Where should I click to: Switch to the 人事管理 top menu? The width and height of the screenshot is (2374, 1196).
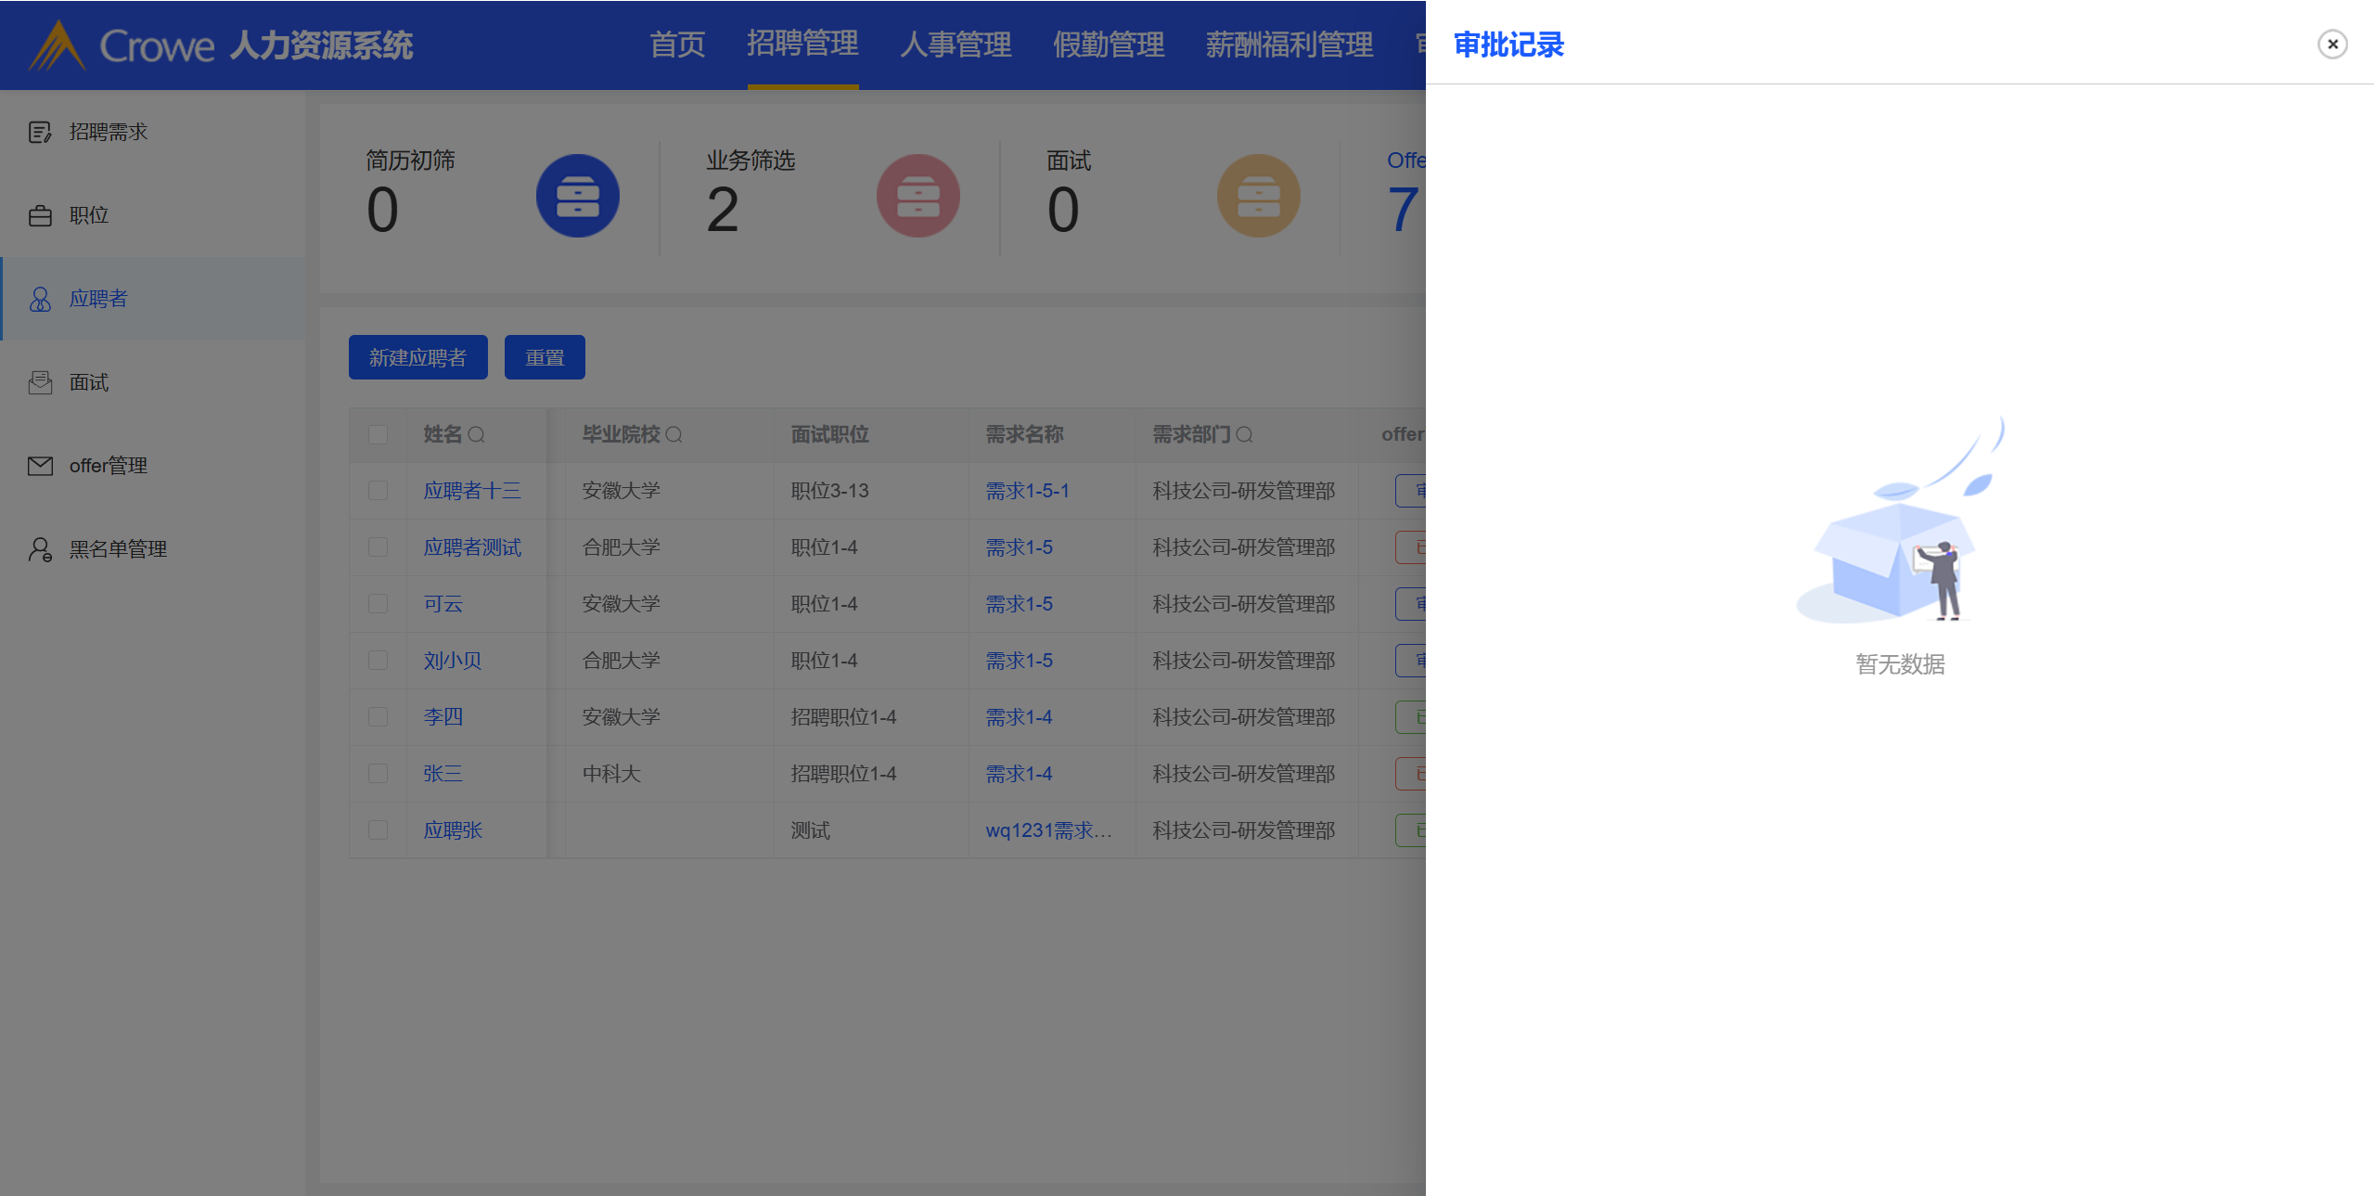(x=955, y=45)
